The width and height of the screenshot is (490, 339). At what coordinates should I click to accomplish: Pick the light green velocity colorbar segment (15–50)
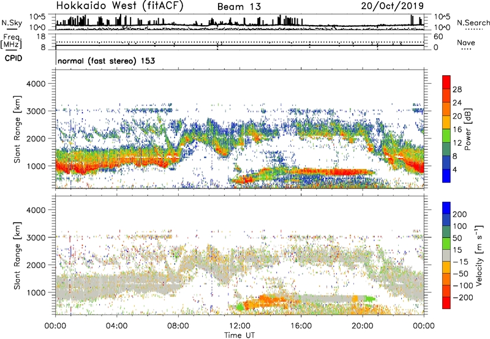(447, 244)
